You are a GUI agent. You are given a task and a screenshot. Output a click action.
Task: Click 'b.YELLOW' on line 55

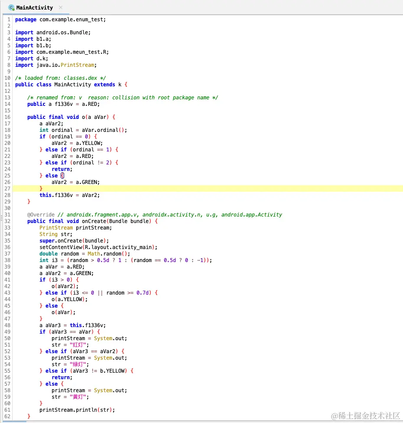click(112, 371)
